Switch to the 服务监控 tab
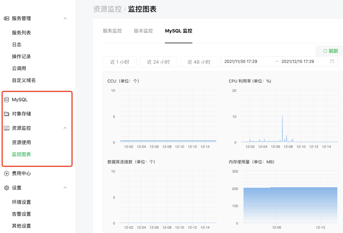 tap(112, 31)
